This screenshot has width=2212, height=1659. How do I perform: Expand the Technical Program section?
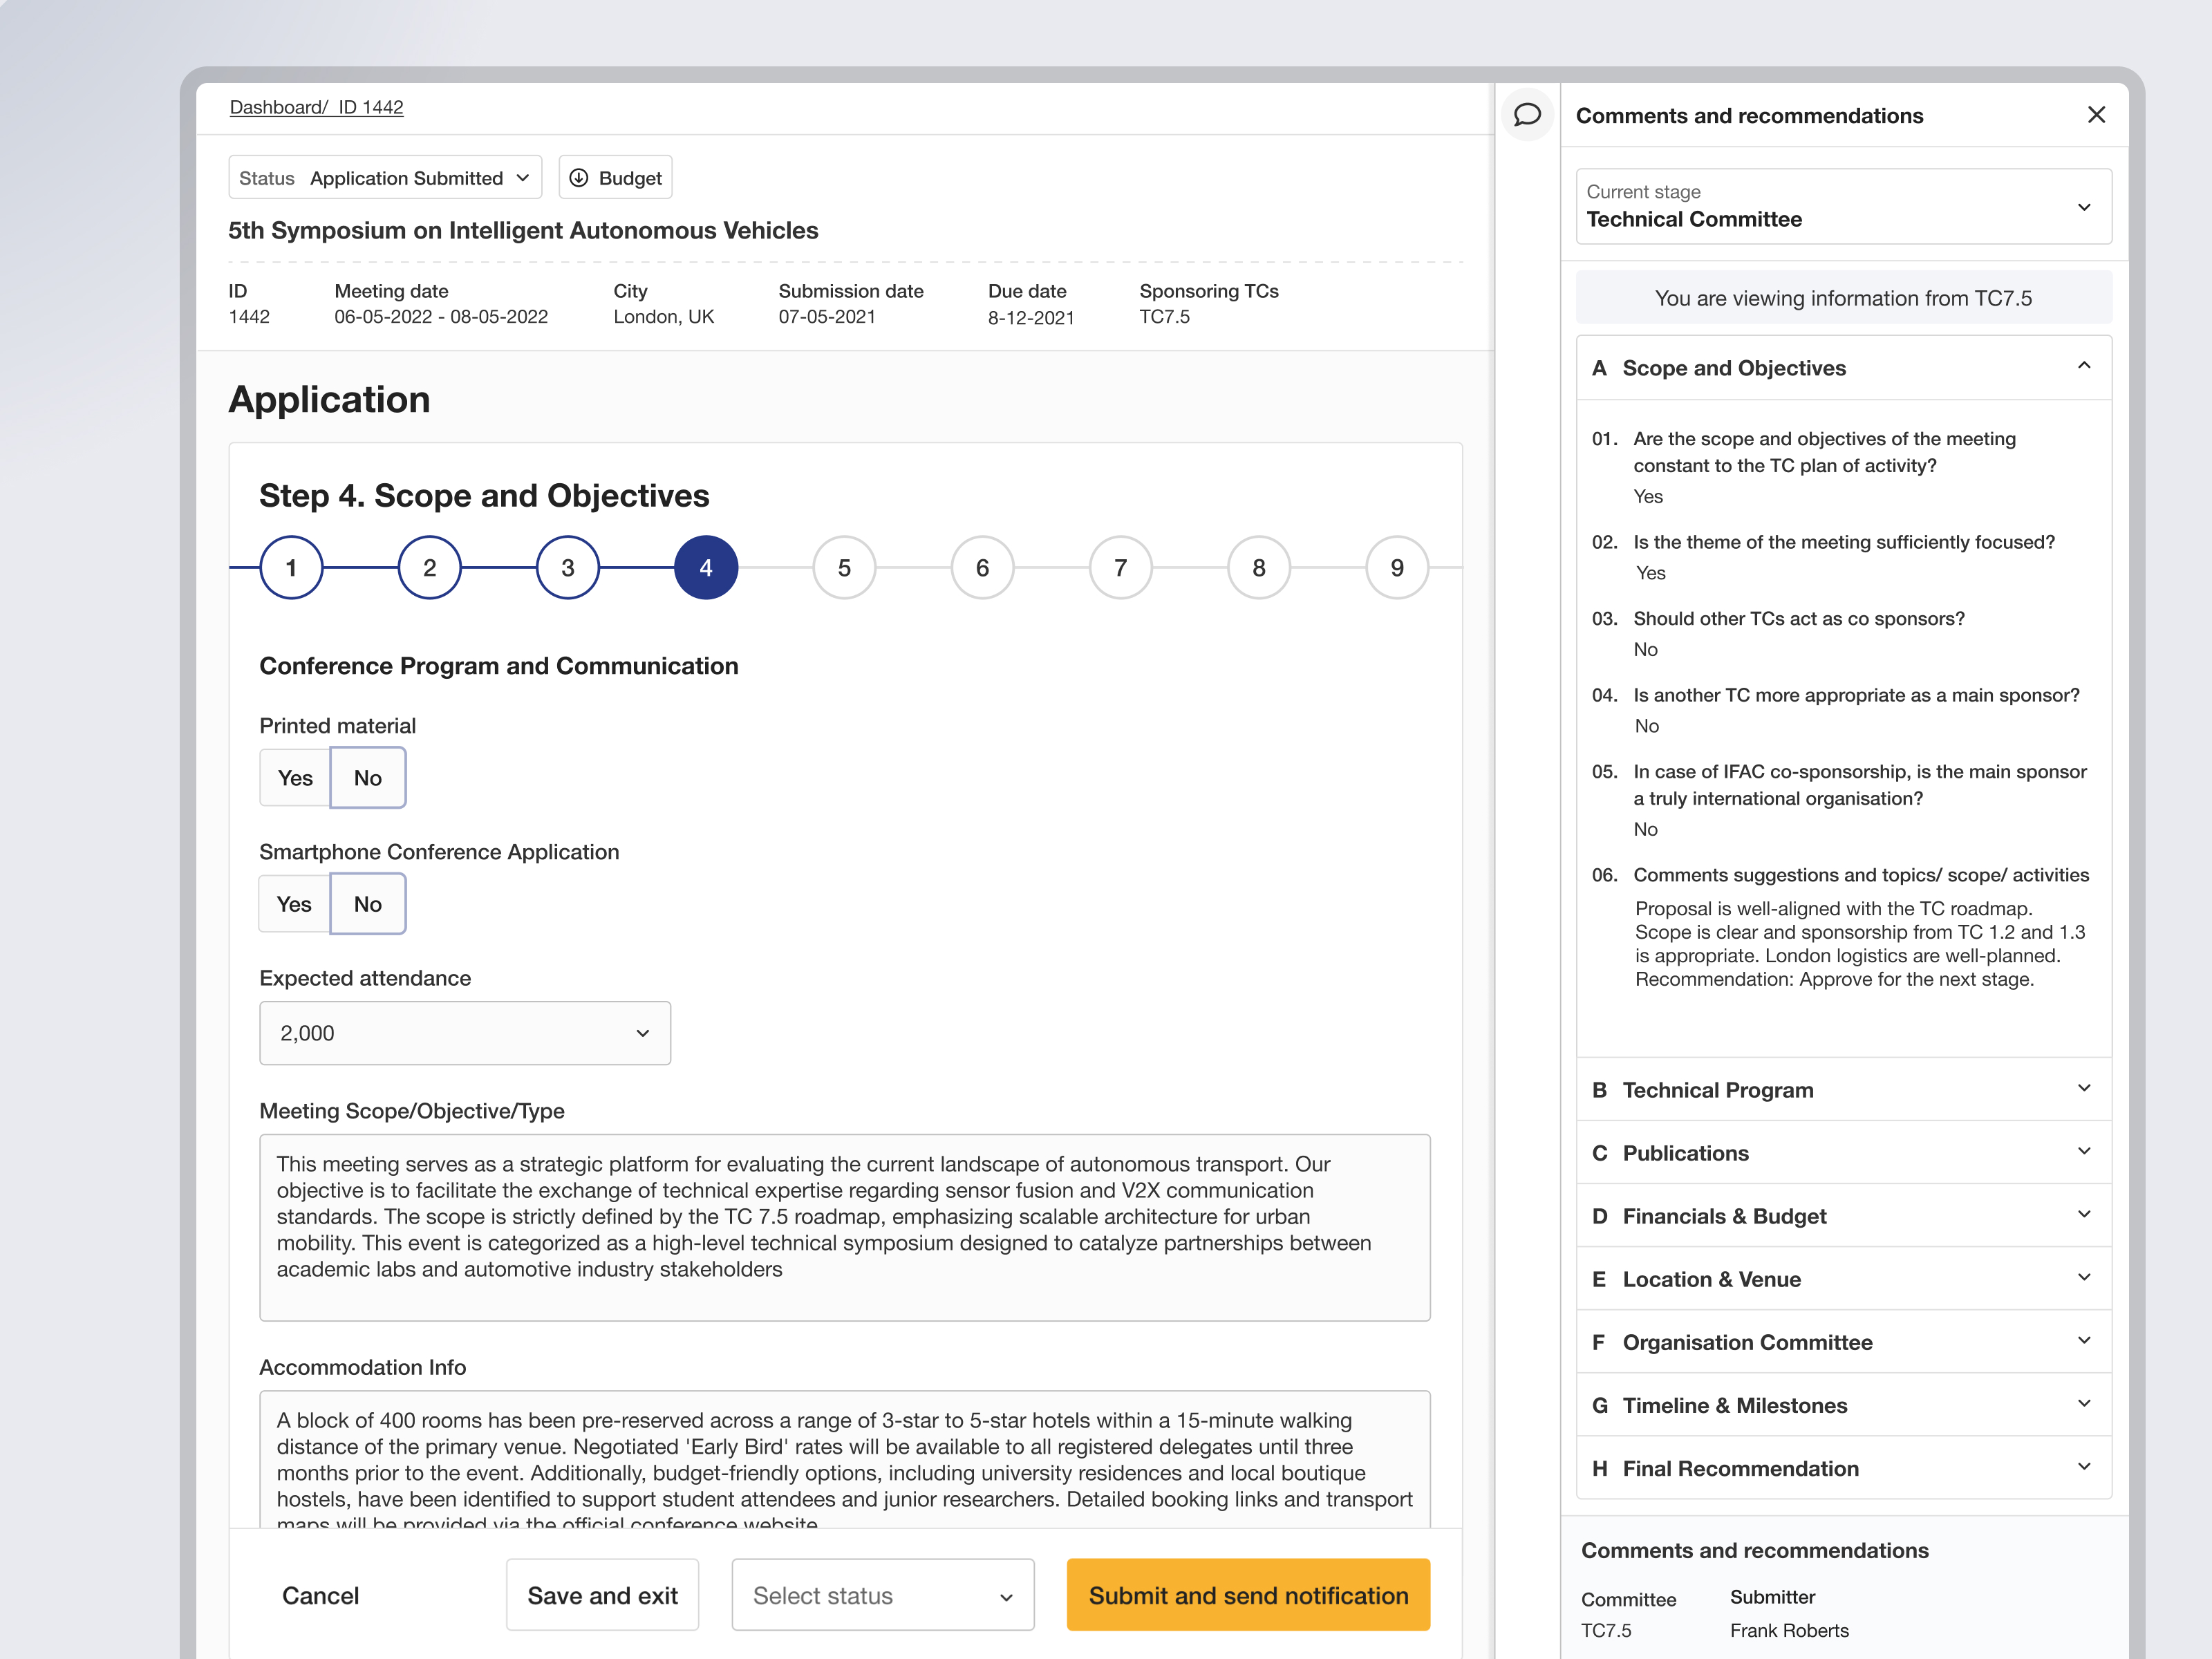tap(1843, 1090)
